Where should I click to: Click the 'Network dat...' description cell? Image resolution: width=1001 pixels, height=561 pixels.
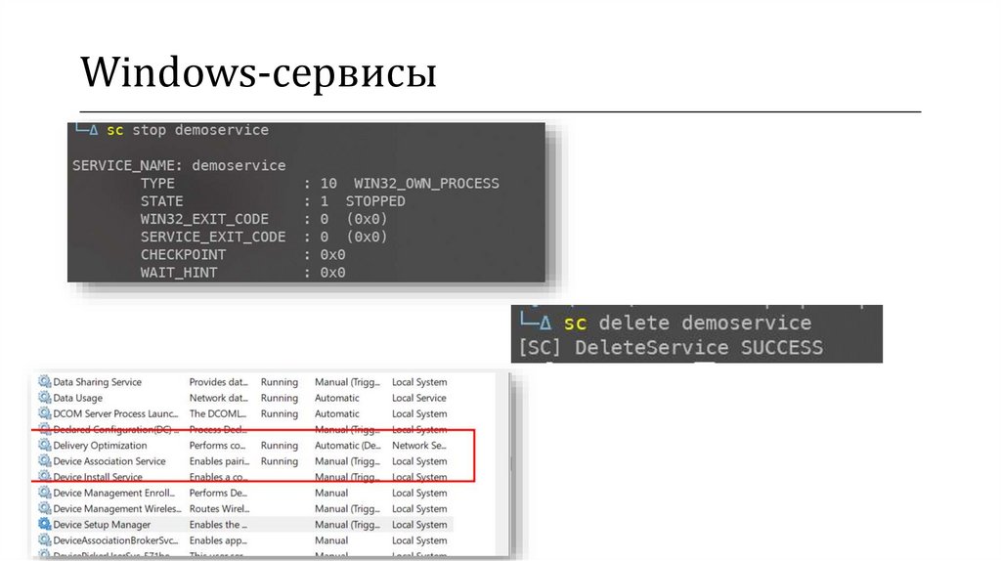pyautogui.click(x=218, y=398)
